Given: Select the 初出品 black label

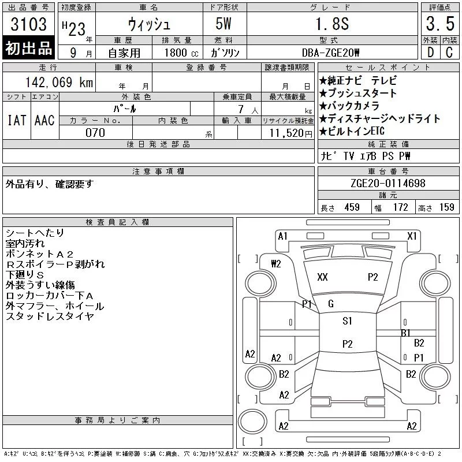Looking at the screenshot, I should coord(28,48).
